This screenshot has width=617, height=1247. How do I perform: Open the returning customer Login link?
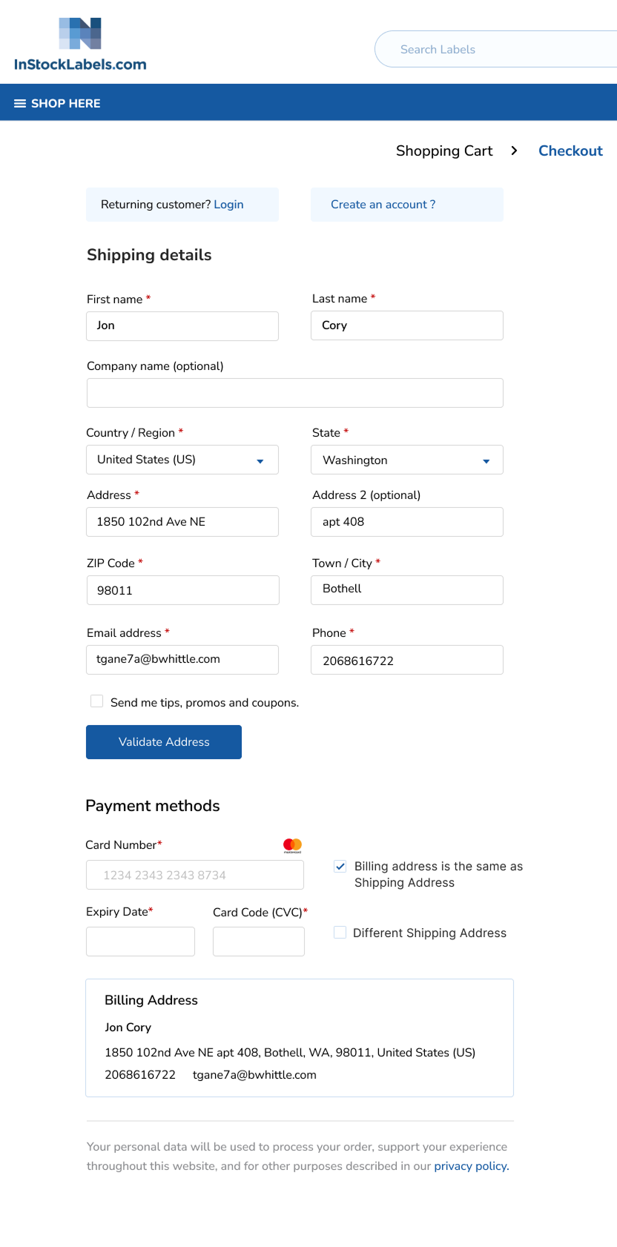[x=228, y=204]
